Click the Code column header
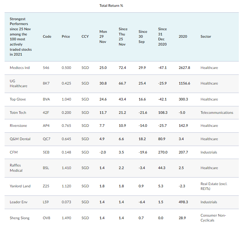 coord(47,36)
